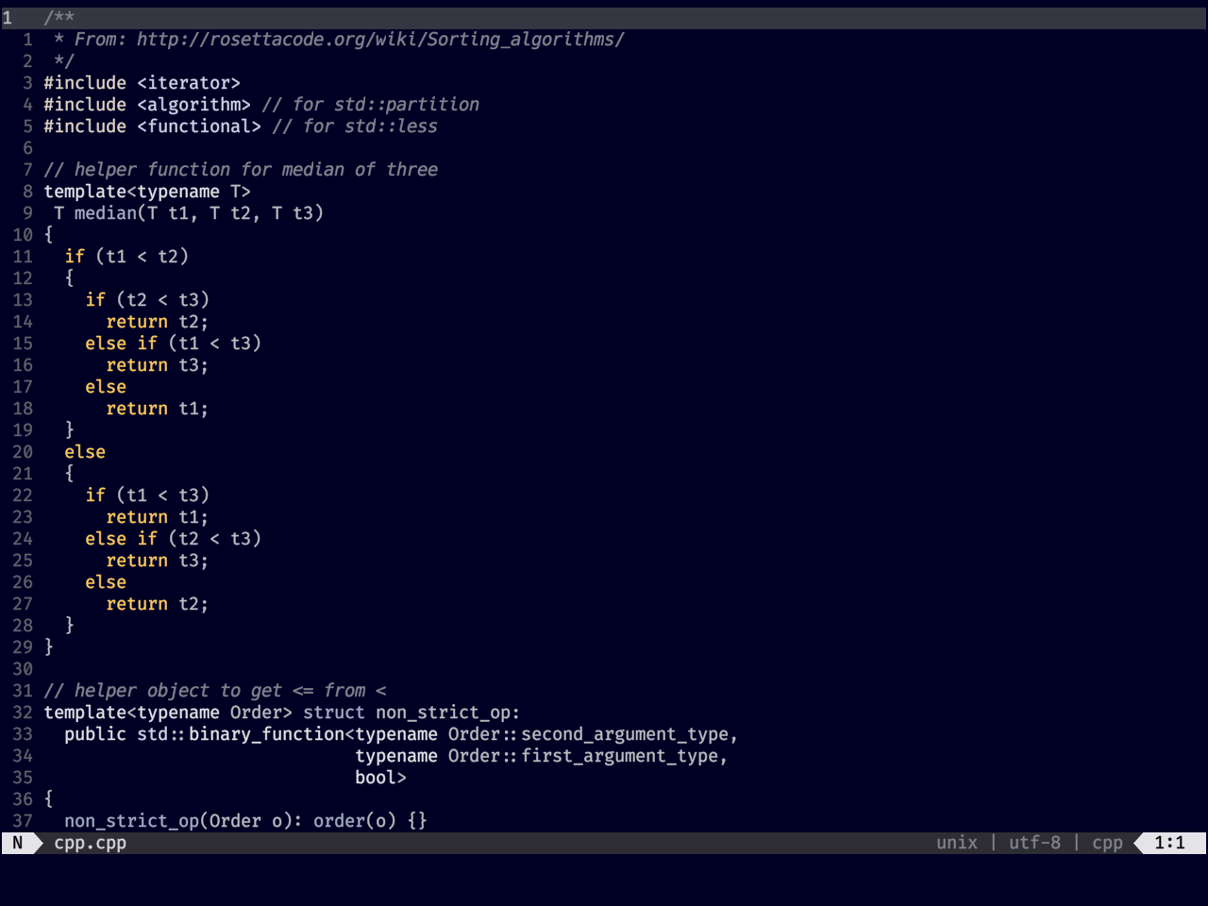Click the cpp.cpp filename in statusline
1208x906 pixels.
click(x=90, y=843)
